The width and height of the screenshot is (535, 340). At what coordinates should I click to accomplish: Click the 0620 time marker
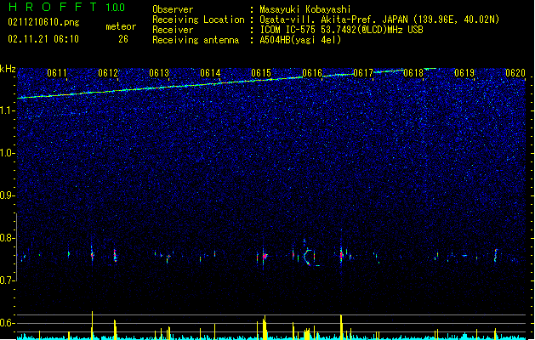click(515, 73)
